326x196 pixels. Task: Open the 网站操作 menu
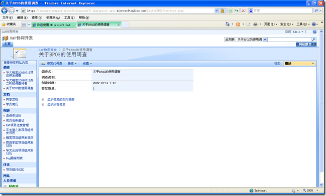306,45
